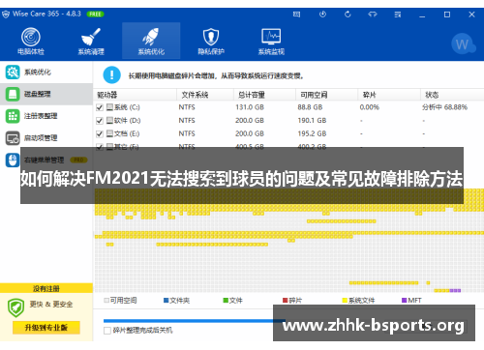Select 系统优化 in the left sidebar
Screen dimensions: 484x350
[x=46, y=72]
